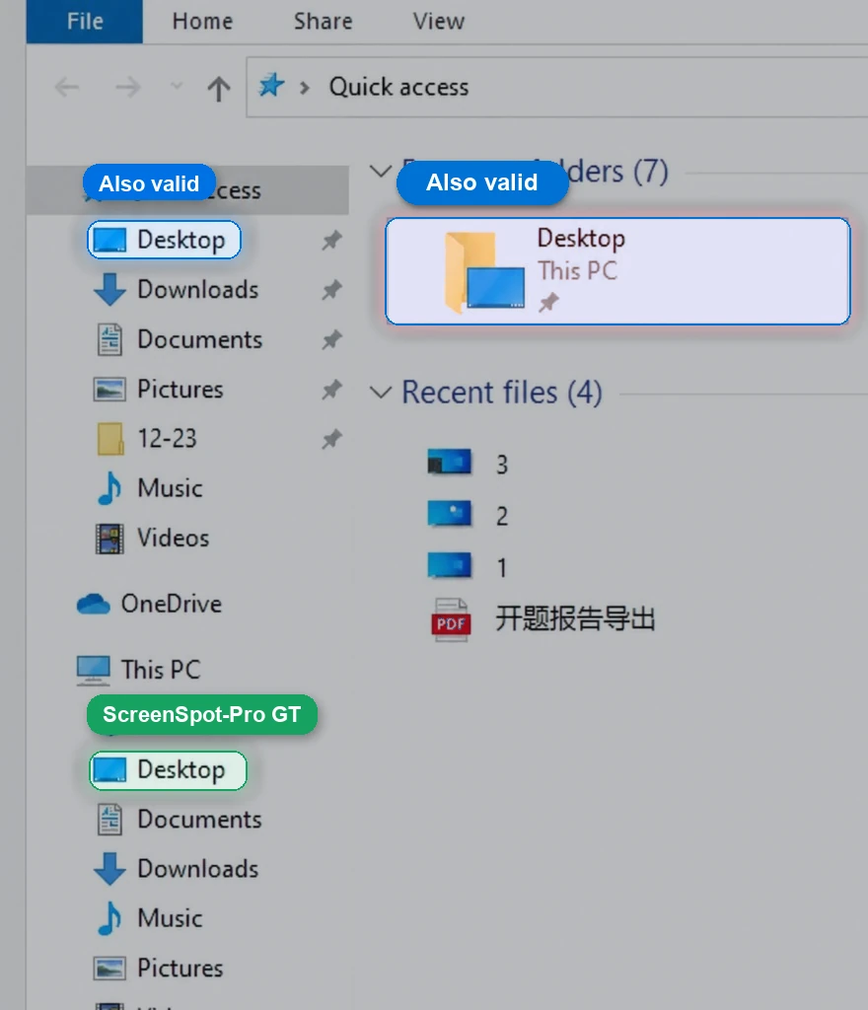Viewport: 868px width, 1010px height.
Task: Click thumbnail icon of recent file 3
Action: click(450, 462)
